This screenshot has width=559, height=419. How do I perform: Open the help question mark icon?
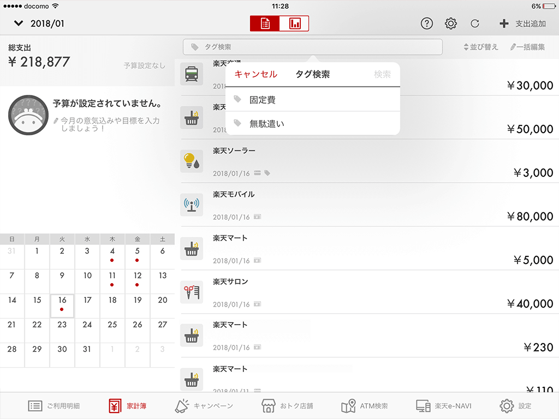(427, 23)
